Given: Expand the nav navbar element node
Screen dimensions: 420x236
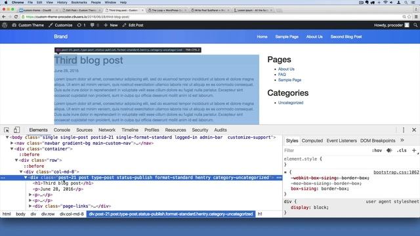Looking at the screenshot, I should 12,143.
